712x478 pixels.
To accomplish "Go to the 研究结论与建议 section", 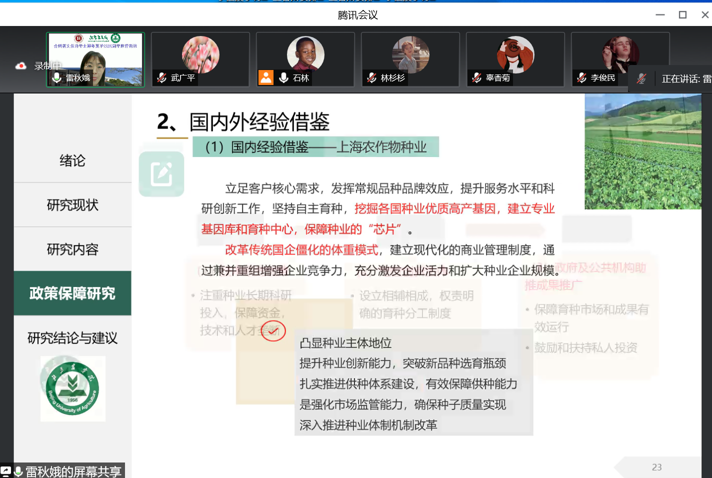I will click(x=72, y=338).
